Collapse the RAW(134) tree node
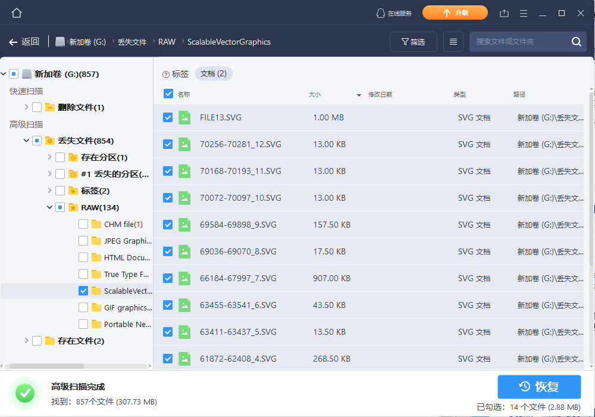Image resolution: width=595 pixels, height=417 pixels. (x=49, y=207)
